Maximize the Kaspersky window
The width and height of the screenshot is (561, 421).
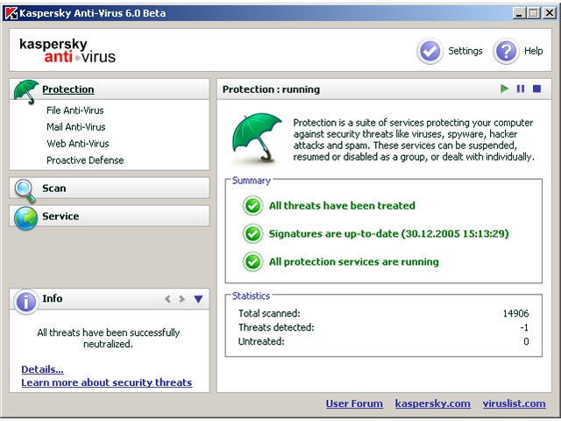point(534,13)
